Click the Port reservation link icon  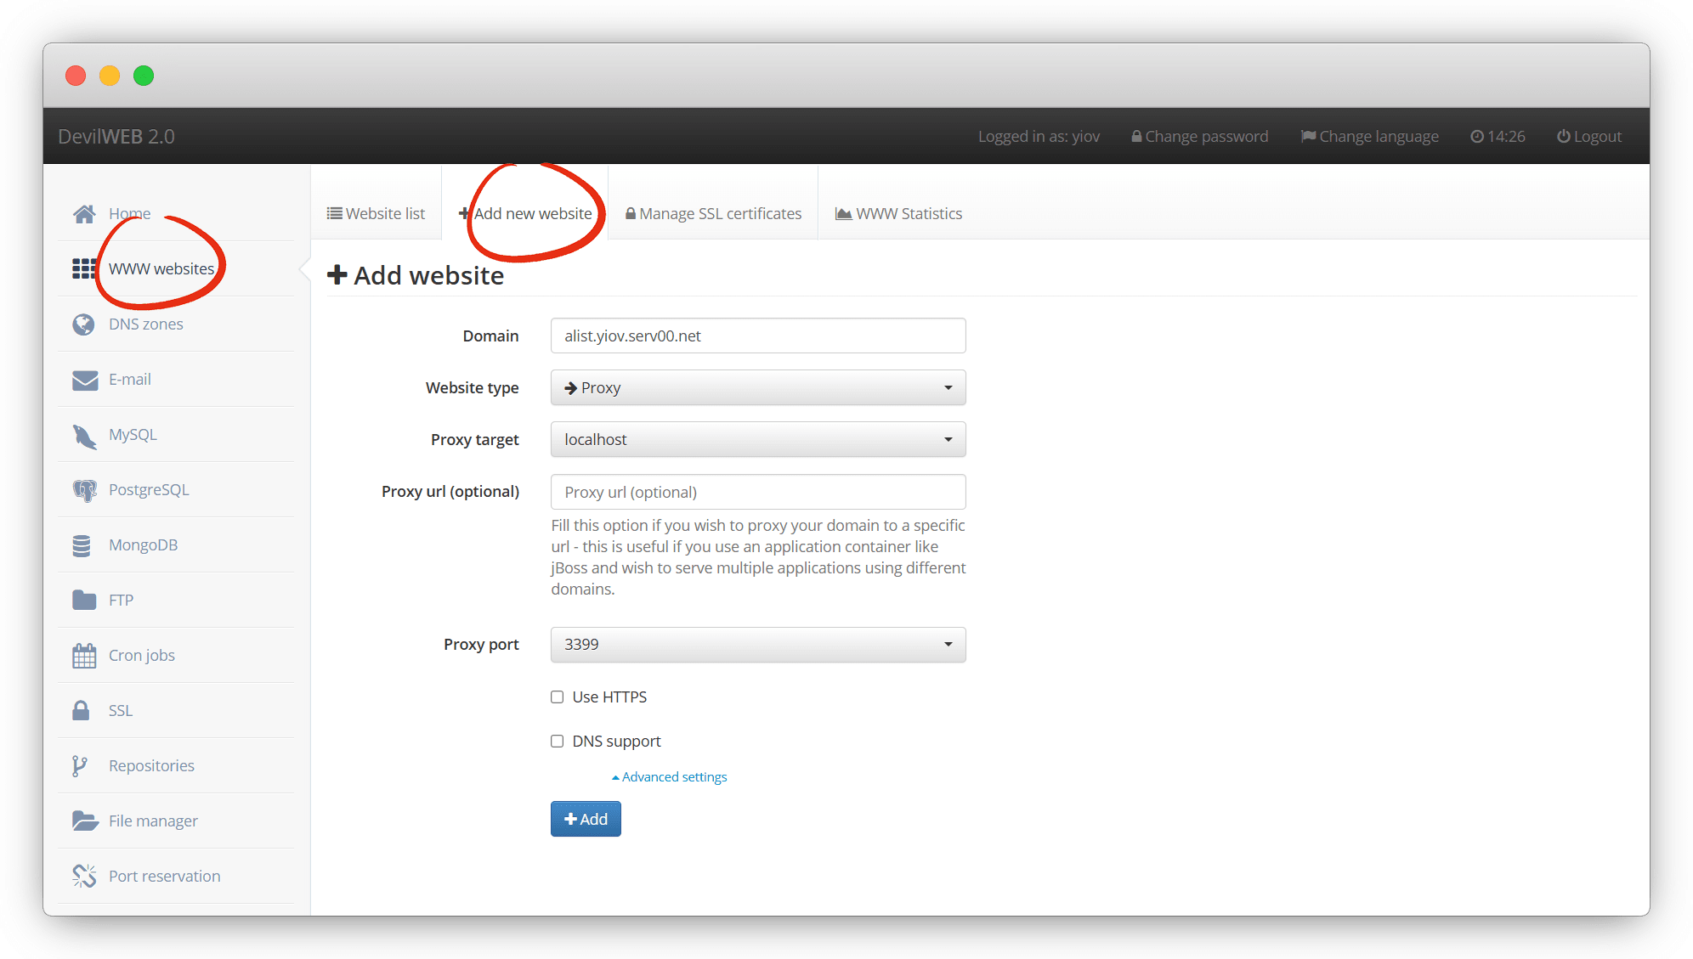tap(84, 876)
